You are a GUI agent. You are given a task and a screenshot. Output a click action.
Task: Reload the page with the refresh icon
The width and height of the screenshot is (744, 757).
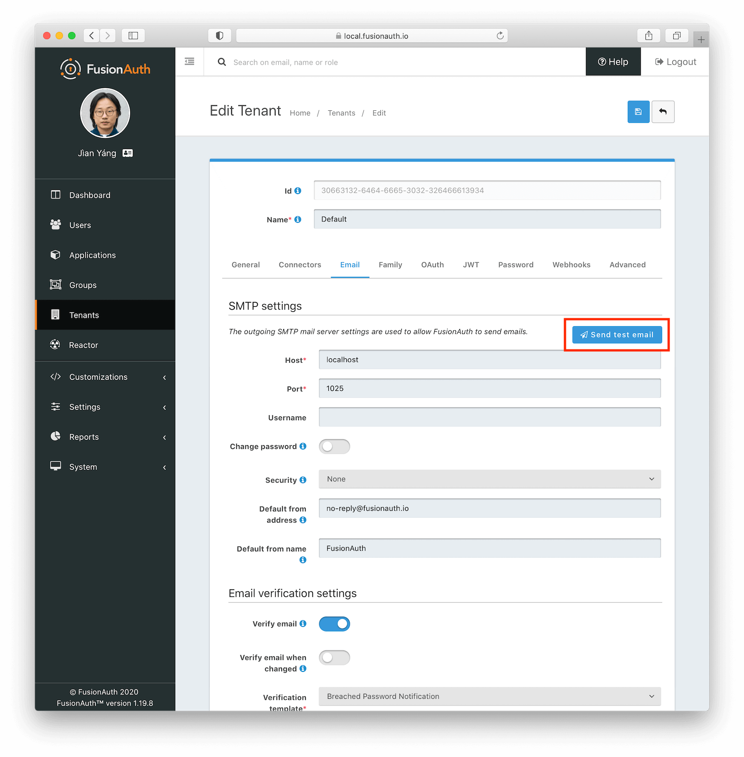(x=500, y=36)
